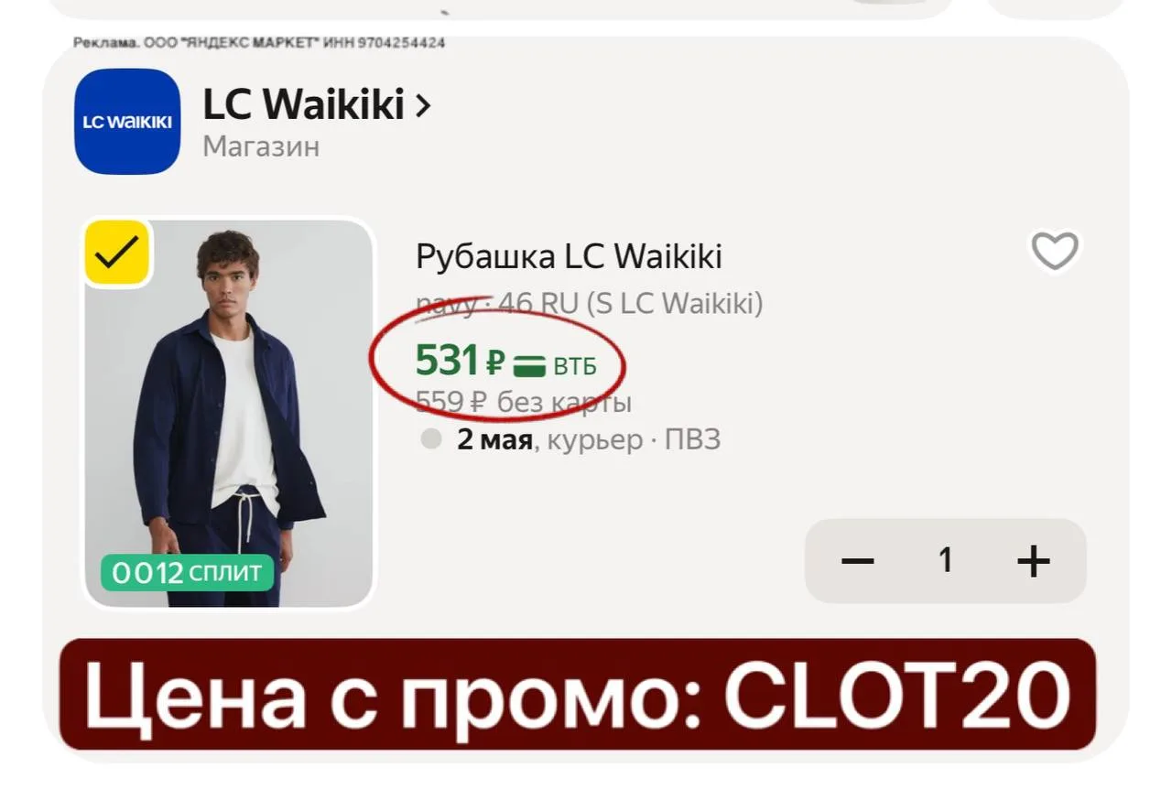1172x800 pixels.
Task: Decrease quantity with the minus icon
Action: [858, 560]
